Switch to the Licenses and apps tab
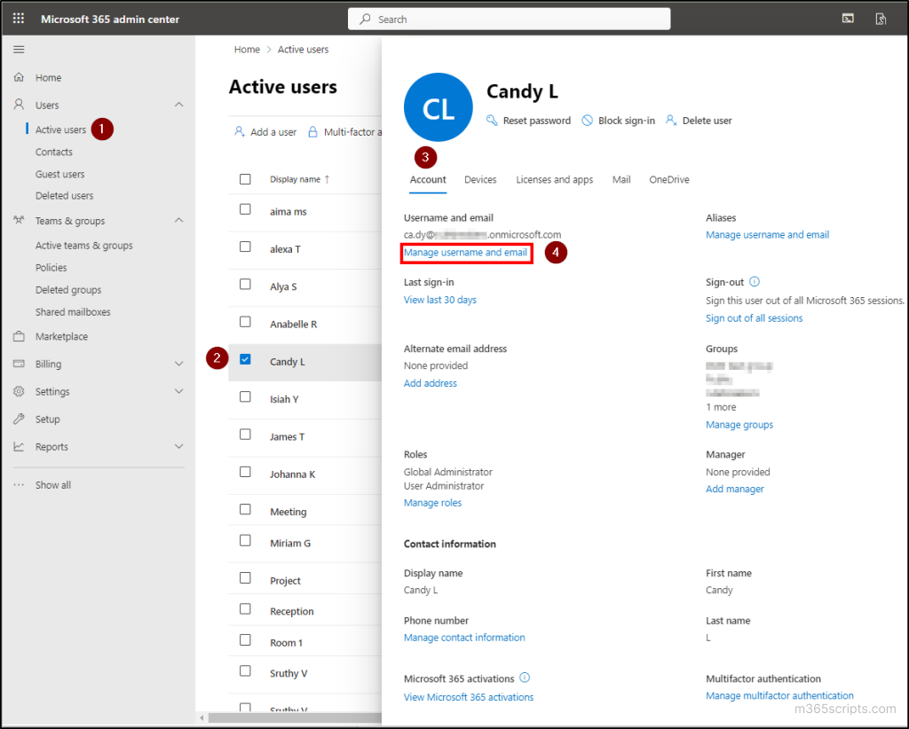The image size is (909, 729). [554, 179]
